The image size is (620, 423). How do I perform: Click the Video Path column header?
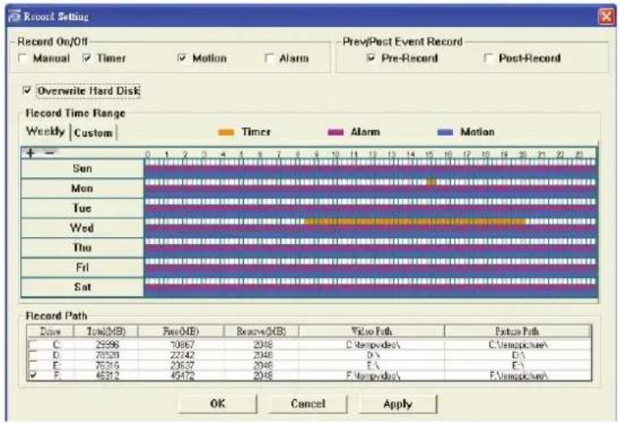[x=372, y=331]
